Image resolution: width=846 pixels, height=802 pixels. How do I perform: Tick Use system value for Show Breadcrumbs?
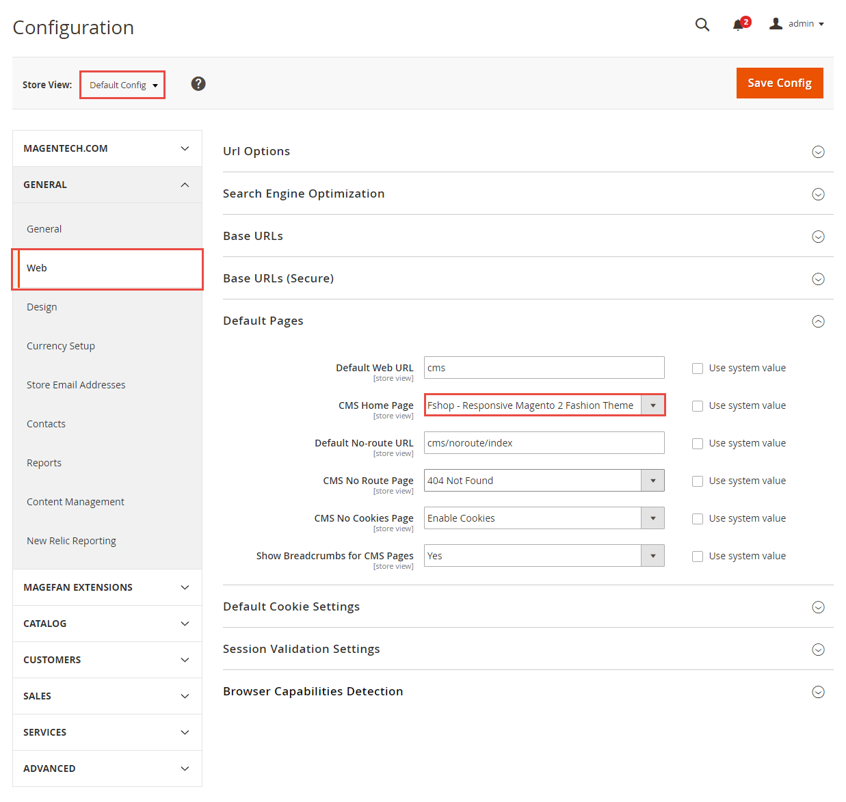(x=698, y=557)
